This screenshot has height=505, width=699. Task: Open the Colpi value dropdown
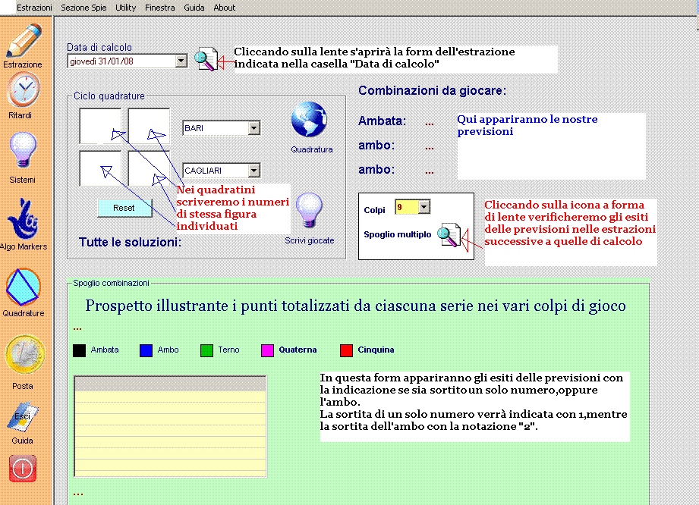pyautogui.click(x=424, y=207)
